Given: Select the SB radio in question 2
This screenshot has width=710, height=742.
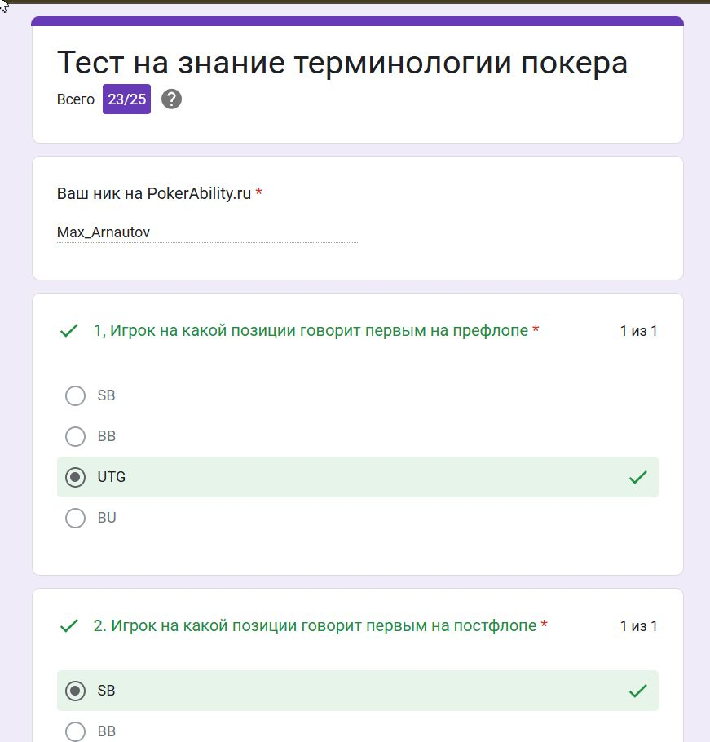Looking at the screenshot, I should (75, 691).
